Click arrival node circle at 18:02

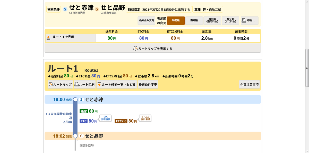(x=75, y=136)
